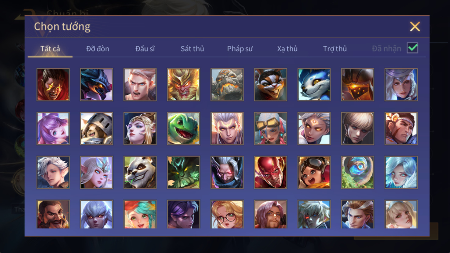Viewport: 450px width, 253px height.
Task: Choose the rock golem hero portrait
Action: (227, 85)
